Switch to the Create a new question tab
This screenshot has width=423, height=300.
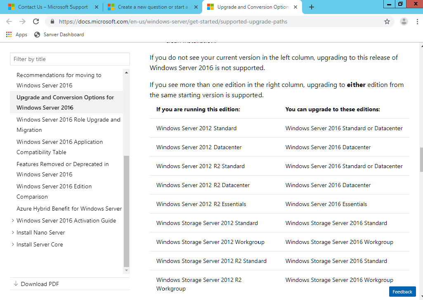click(x=153, y=7)
